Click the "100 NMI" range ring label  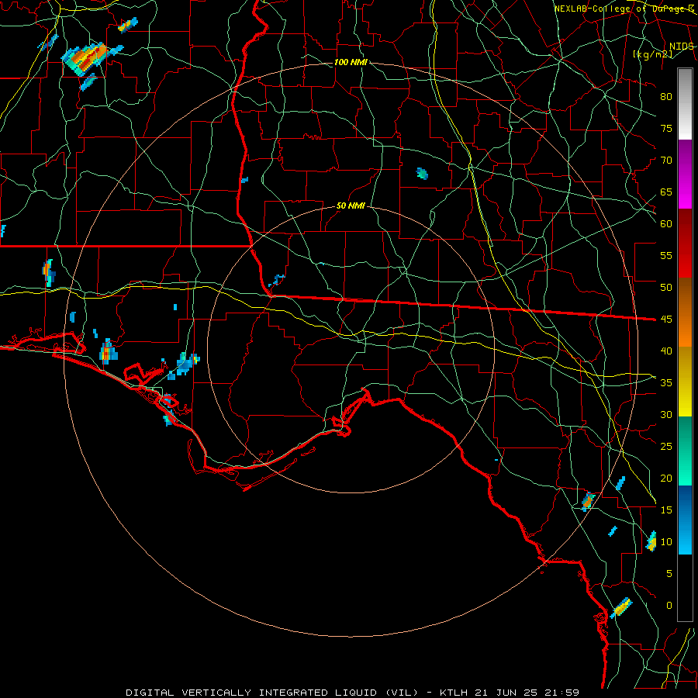[351, 62]
